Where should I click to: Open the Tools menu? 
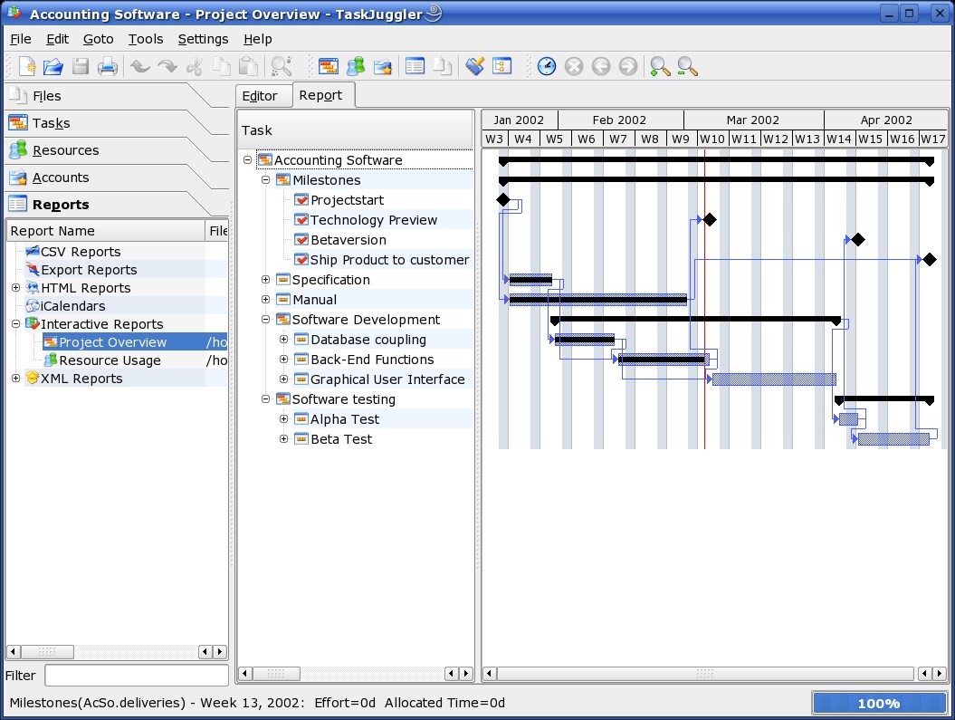coord(146,39)
